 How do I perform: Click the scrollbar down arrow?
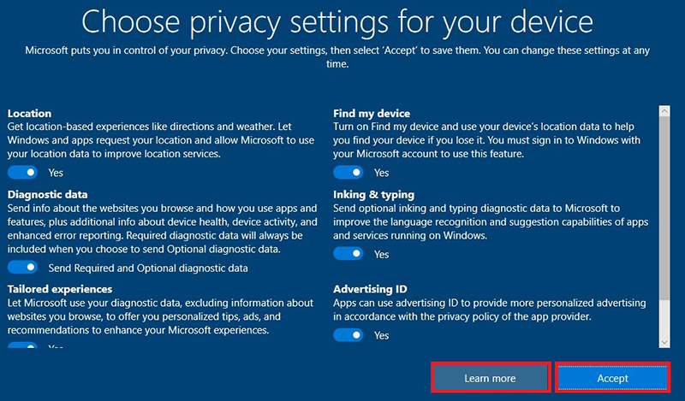664,343
